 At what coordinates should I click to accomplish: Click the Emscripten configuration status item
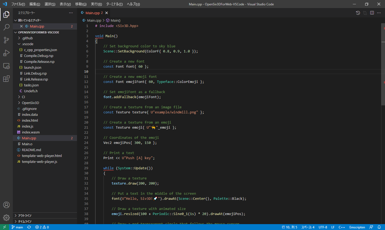[x=357, y=227]
